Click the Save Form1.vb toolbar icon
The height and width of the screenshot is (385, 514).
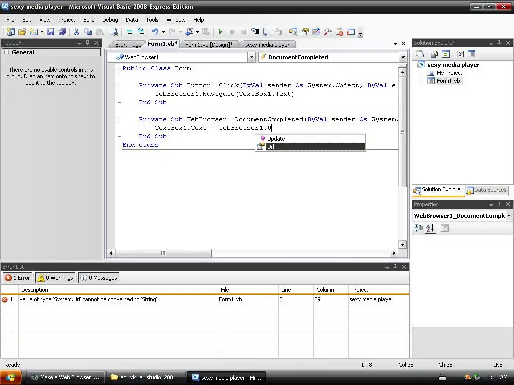coord(51,32)
